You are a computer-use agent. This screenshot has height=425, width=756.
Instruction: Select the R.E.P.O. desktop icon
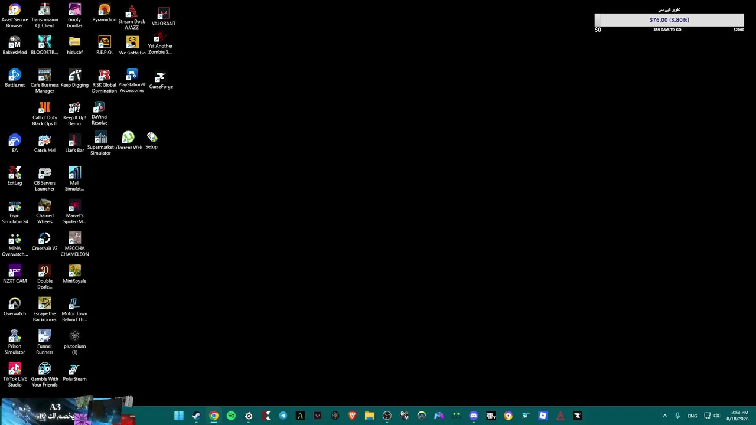105,45
